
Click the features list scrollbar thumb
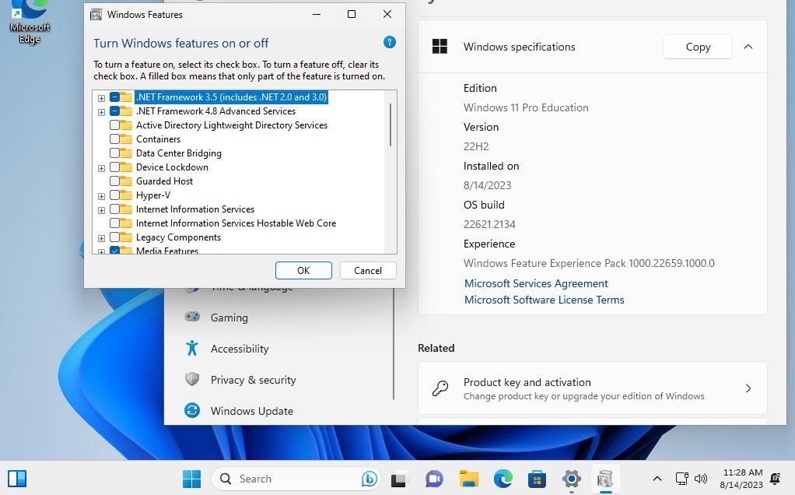tap(390, 125)
